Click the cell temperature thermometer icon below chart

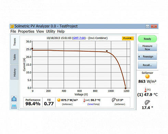click(x=84, y=100)
